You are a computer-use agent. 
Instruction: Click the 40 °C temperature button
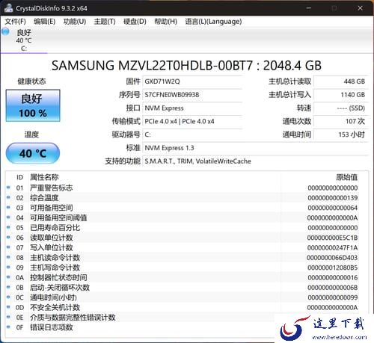(33, 153)
